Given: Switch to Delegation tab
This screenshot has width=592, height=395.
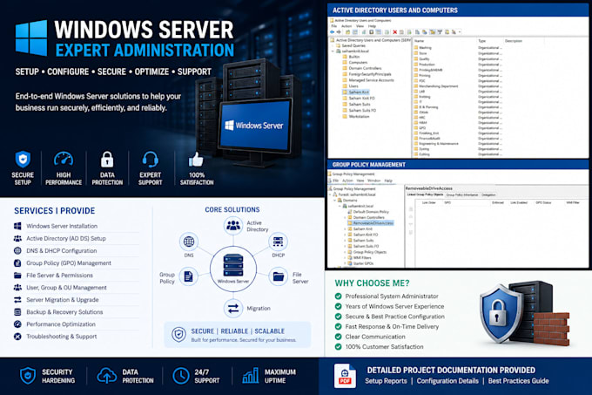Looking at the screenshot, I should [x=488, y=195].
